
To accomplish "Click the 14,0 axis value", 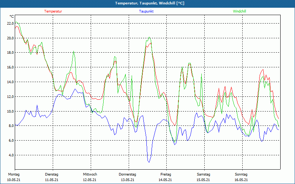I will tap(10, 82).
